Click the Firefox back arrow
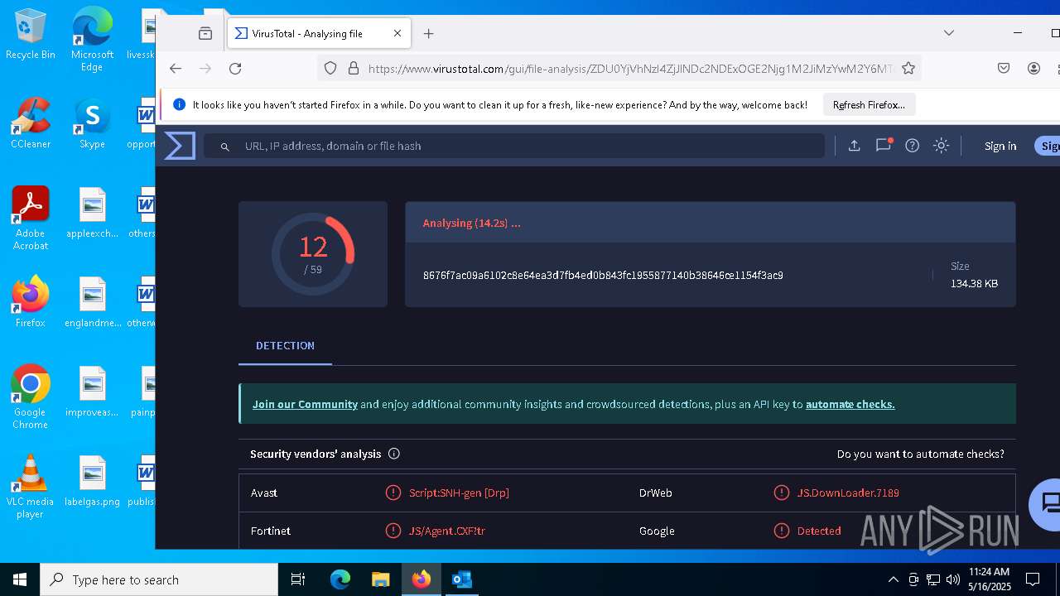This screenshot has height=596, width=1060. pyautogui.click(x=176, y=69)
